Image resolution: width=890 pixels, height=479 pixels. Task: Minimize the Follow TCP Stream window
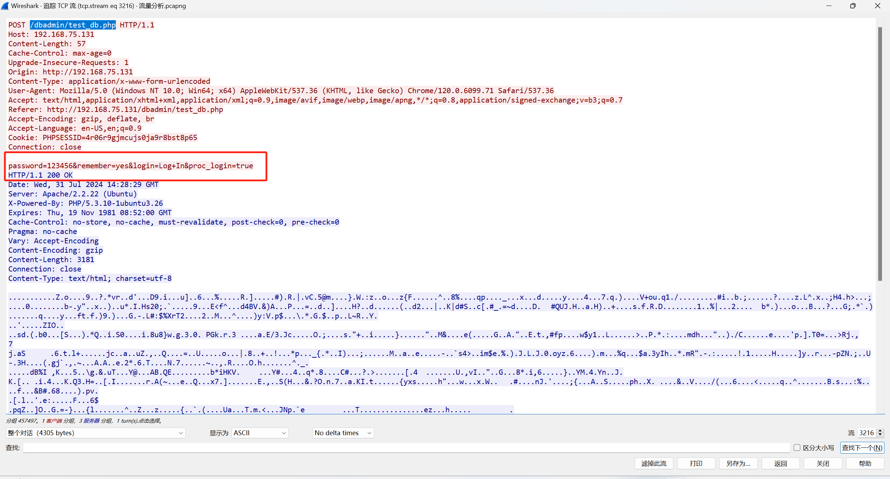point(829,6)
